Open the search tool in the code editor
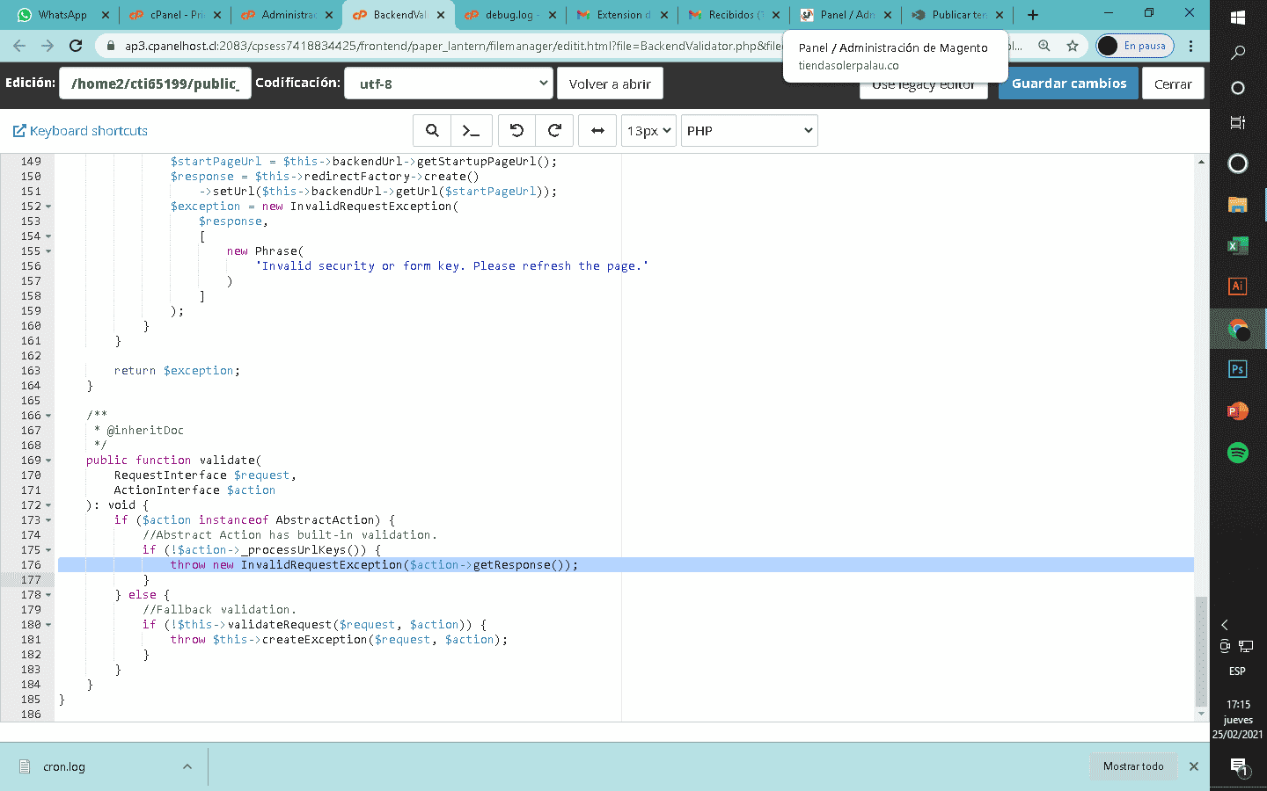The height and width of the screenshot is (791, 1267). pyautogui.click(x=432, y=130)
